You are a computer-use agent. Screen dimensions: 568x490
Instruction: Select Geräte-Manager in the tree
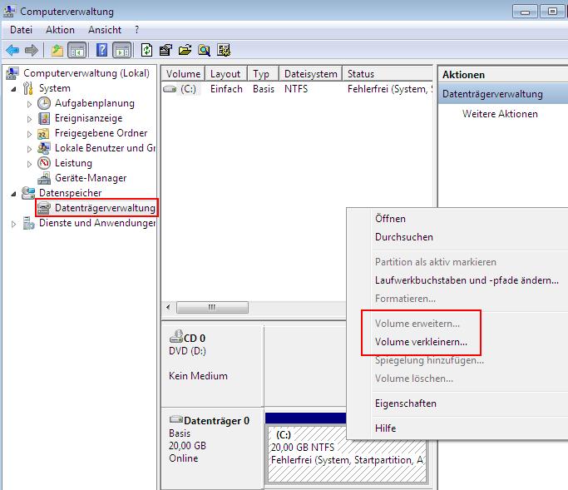click(x=90, y=178)
